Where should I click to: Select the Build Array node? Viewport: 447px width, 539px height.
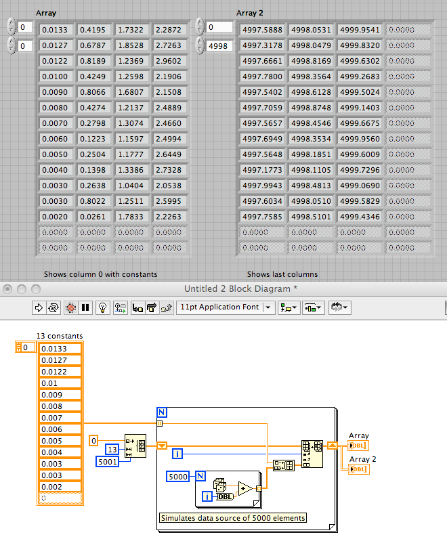pos(284,465)
